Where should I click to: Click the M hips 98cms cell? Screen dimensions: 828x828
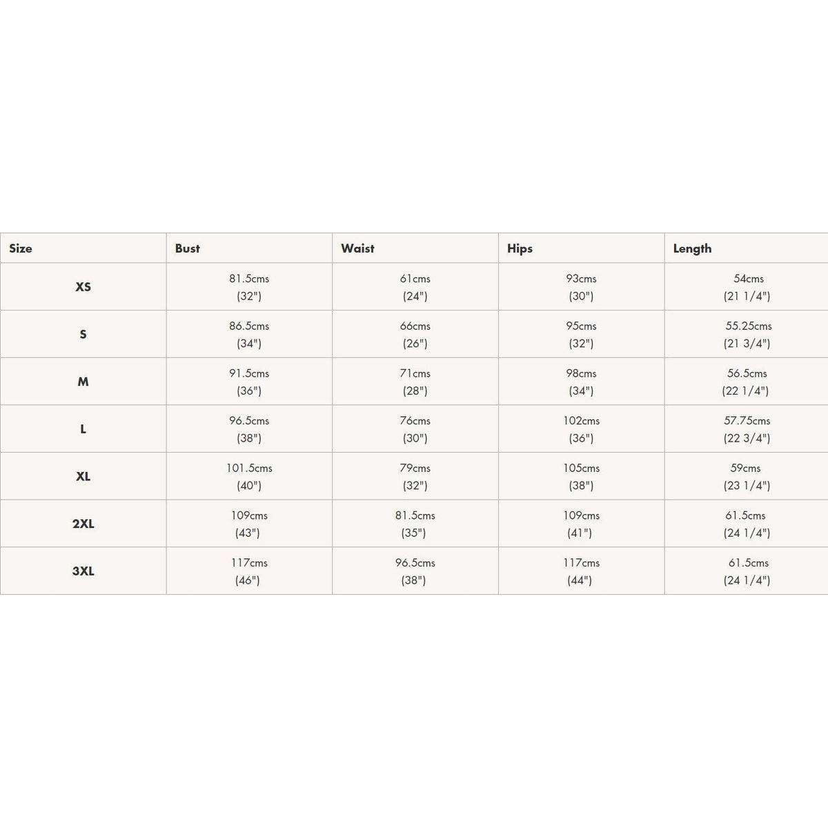581,382
